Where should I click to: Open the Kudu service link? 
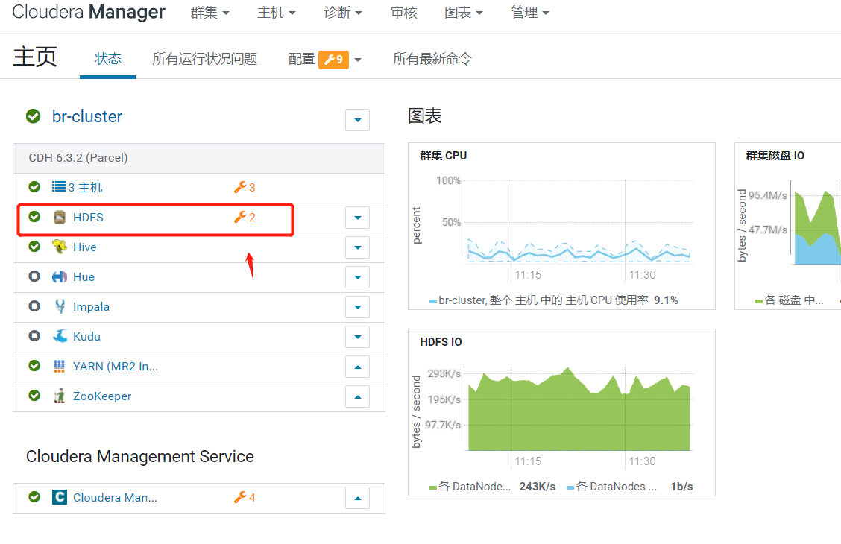click(87, 337)
